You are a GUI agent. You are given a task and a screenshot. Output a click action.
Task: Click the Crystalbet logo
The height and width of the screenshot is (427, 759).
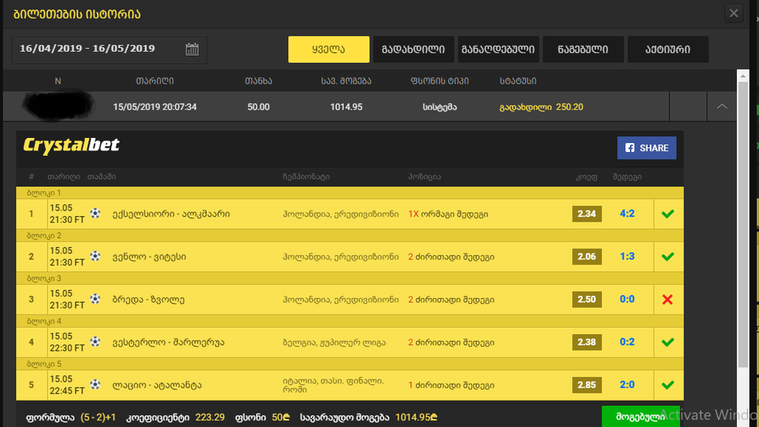(x=71, y=145)
